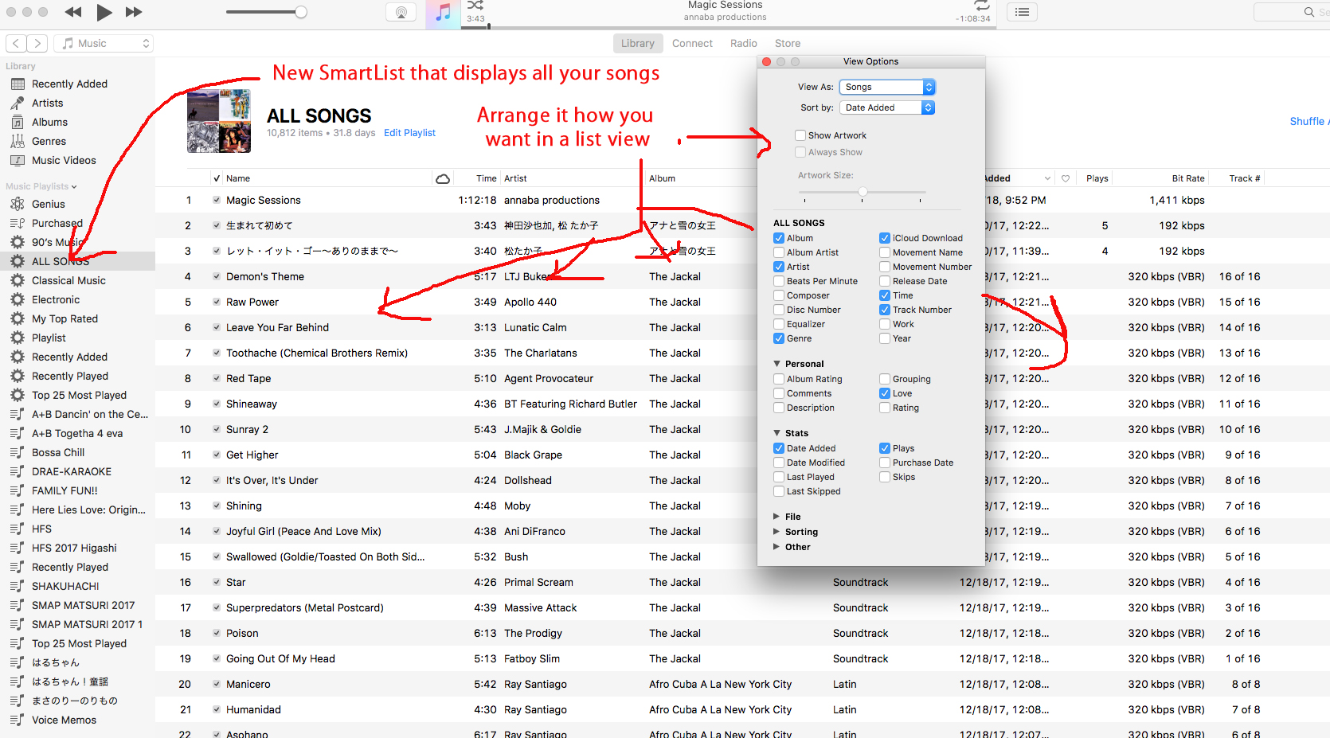
Task: Go forward with the right chevron button
Action: pos(37,43)
